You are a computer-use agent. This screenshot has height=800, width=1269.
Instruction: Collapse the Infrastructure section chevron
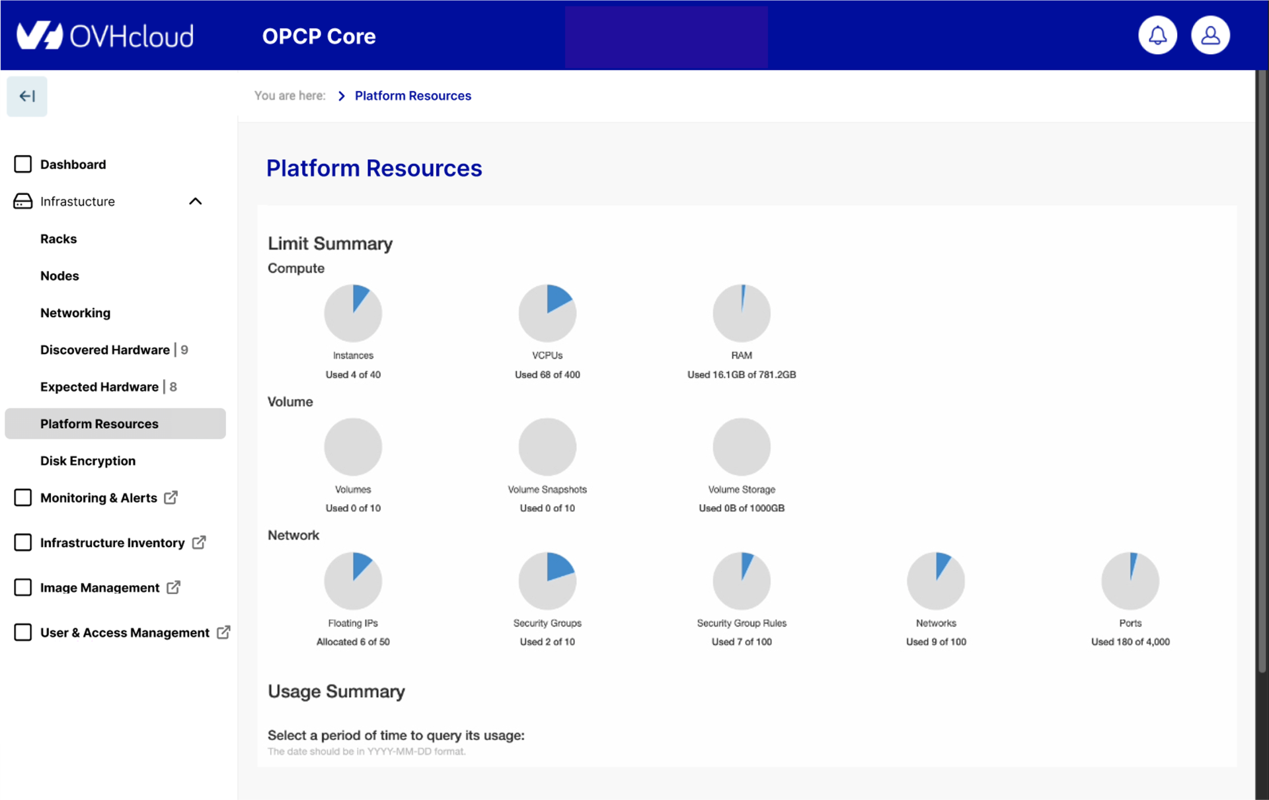pyautogui.click(x=195, y=201)
